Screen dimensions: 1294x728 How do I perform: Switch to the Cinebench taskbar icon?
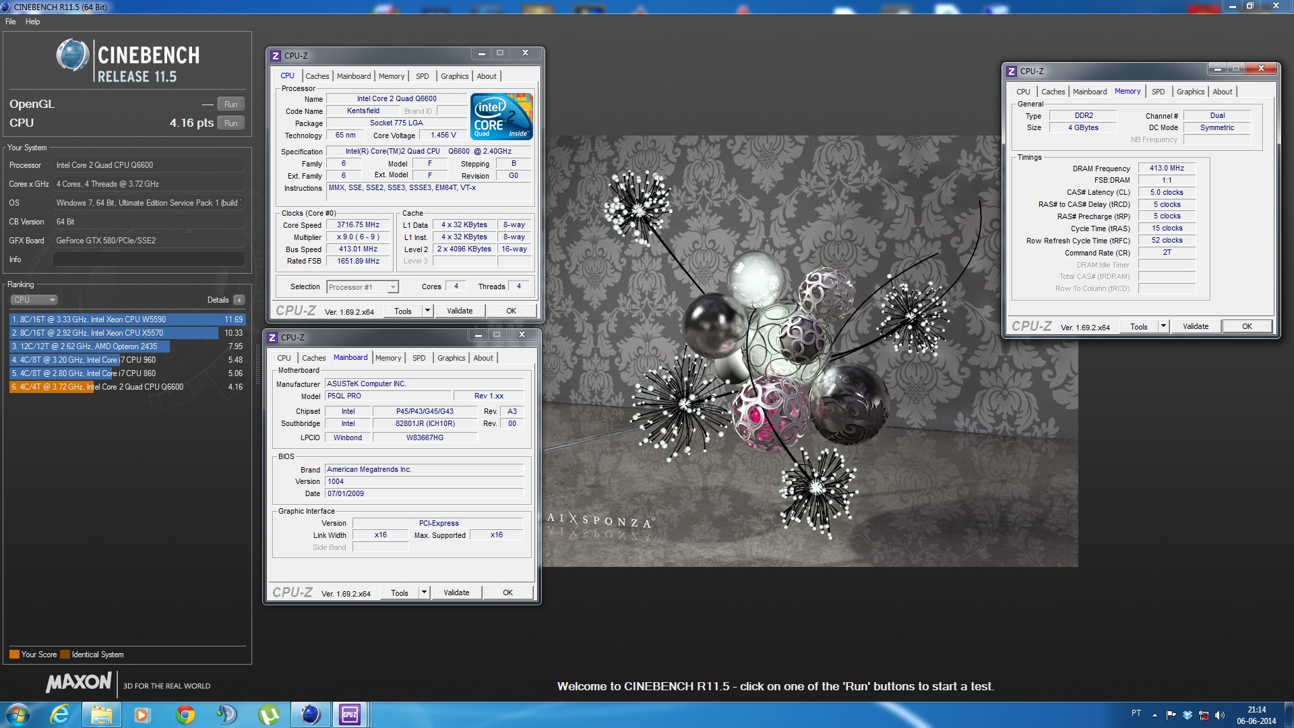tap(310, 715)
